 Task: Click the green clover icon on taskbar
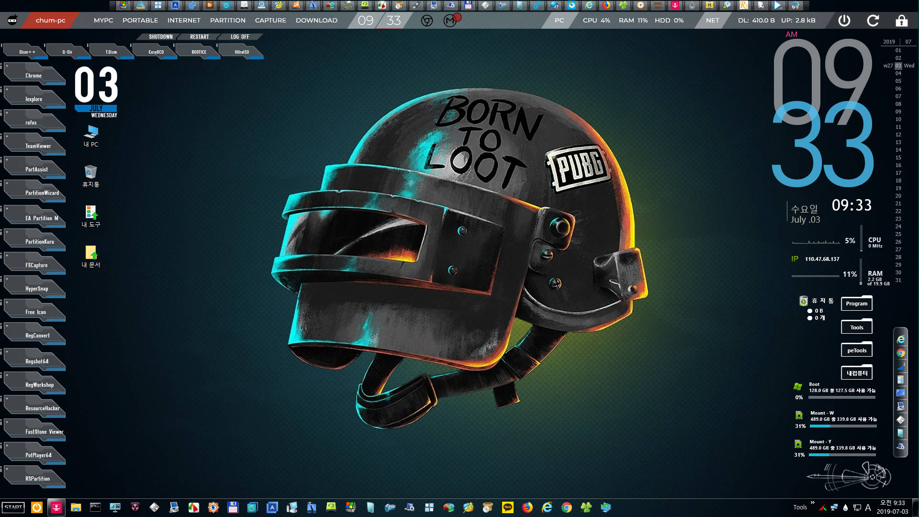click(x=586, y=507)
